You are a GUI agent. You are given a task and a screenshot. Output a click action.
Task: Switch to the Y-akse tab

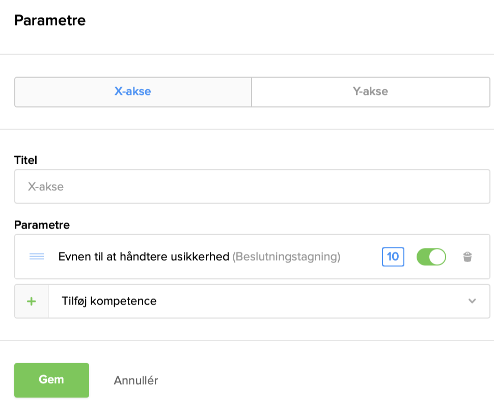click(x=370, y=92)
